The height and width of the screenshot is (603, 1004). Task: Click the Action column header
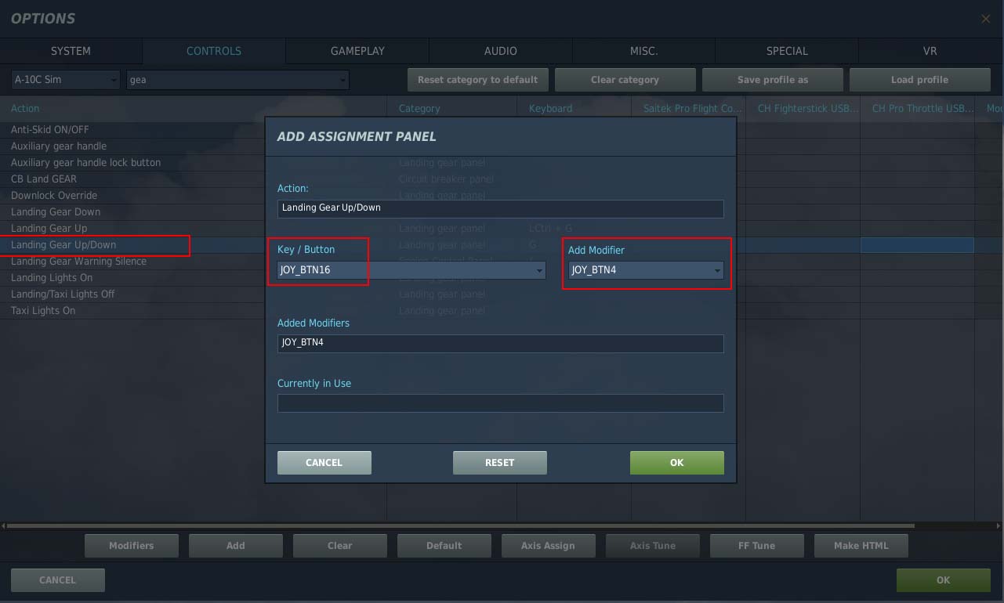(x=193, y=109)
